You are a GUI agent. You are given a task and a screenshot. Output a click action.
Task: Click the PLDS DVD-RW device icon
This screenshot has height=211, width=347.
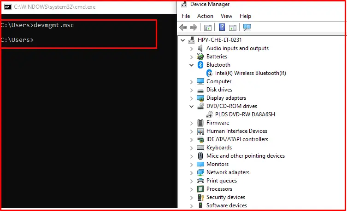click(209, 114)
